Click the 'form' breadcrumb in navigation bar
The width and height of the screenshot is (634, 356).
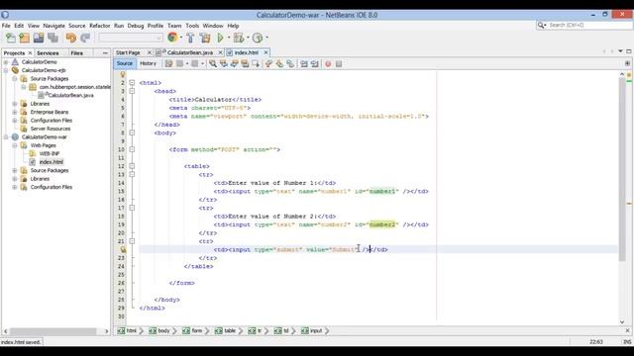click(x=192, y=330)
